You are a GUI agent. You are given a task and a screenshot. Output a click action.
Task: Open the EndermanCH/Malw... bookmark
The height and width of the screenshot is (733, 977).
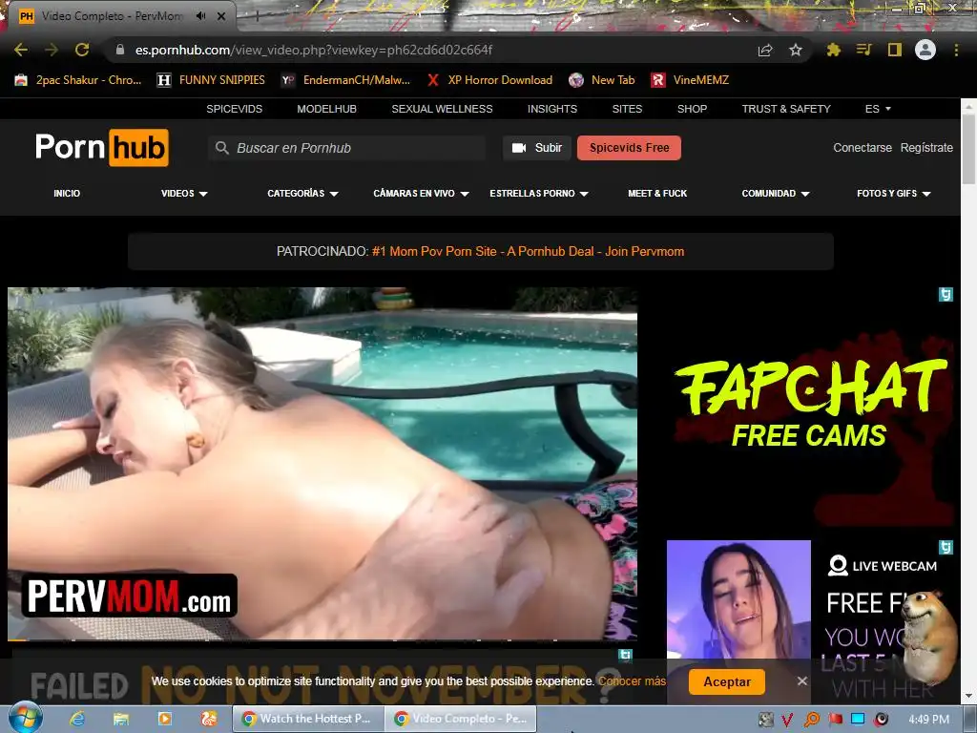click(345, 80)
